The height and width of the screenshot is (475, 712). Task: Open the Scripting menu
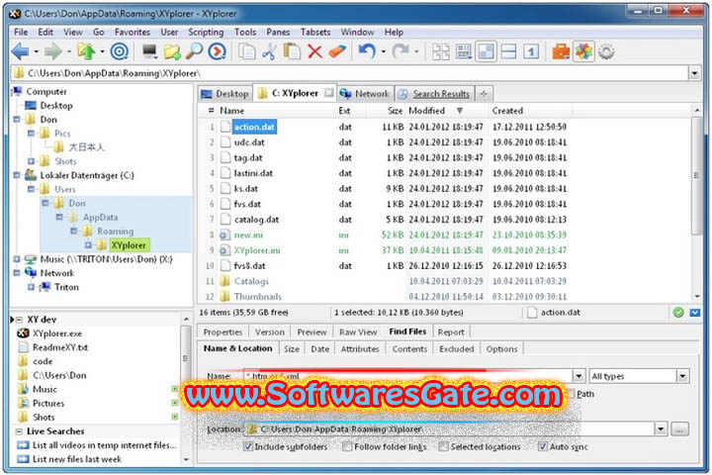pos(206,33)
